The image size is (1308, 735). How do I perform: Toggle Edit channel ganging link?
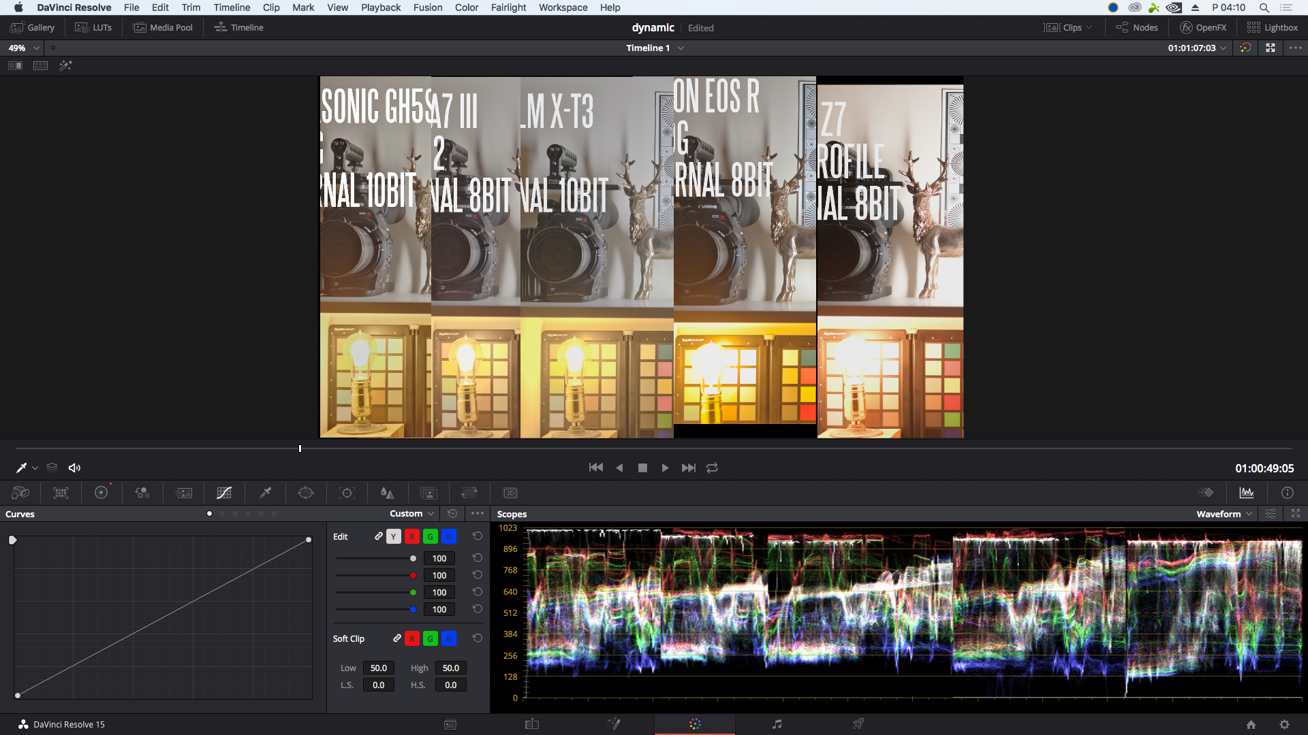[379, 536]
